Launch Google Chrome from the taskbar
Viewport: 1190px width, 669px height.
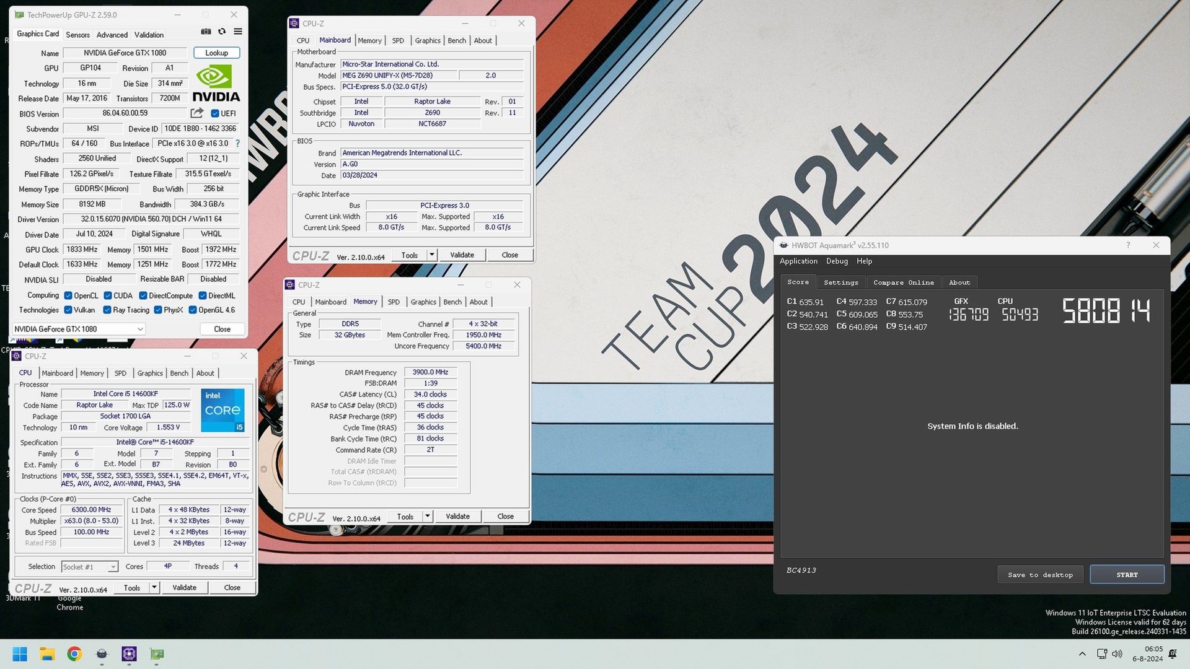click(74, 654)
